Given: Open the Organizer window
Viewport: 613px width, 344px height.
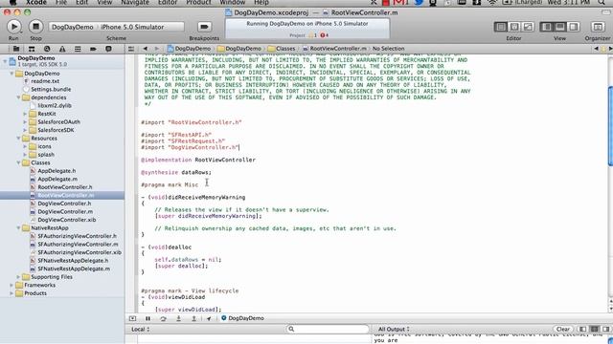Looking at the screenshot, I should 598,27.
